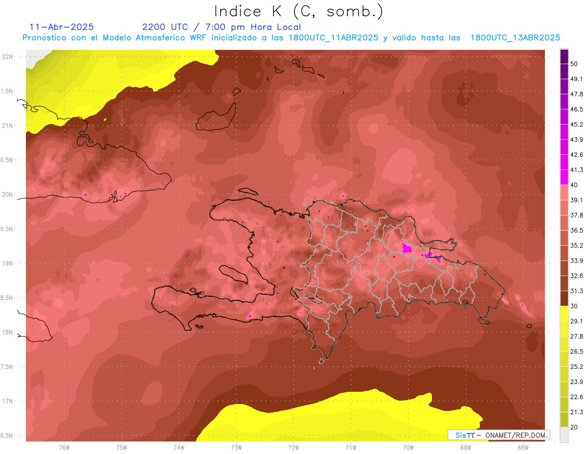Image resolution: width=587 pixels, height=454 pixels.
Task: Click colorbar label '27.8'
Action: coord(577,336)
